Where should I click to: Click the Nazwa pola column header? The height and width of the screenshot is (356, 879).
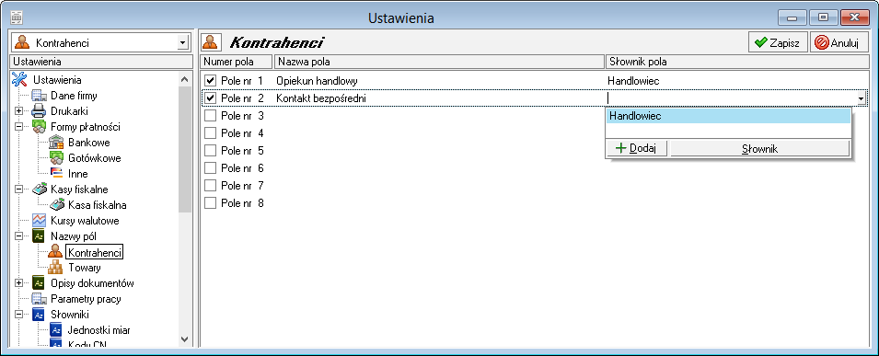[439, 61]
